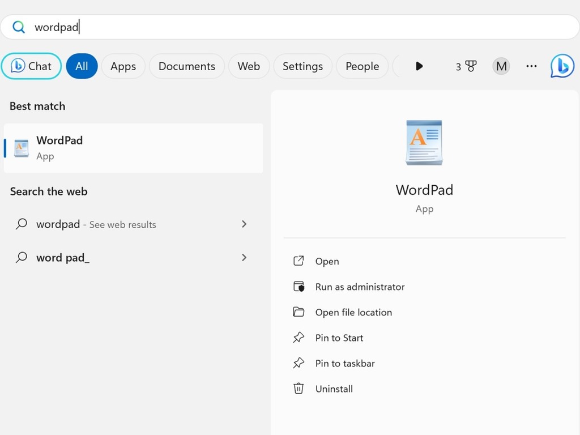Open WordPad best match result
Image resolution: width=580 pixels, height=435 pixels.
(133, 148)
